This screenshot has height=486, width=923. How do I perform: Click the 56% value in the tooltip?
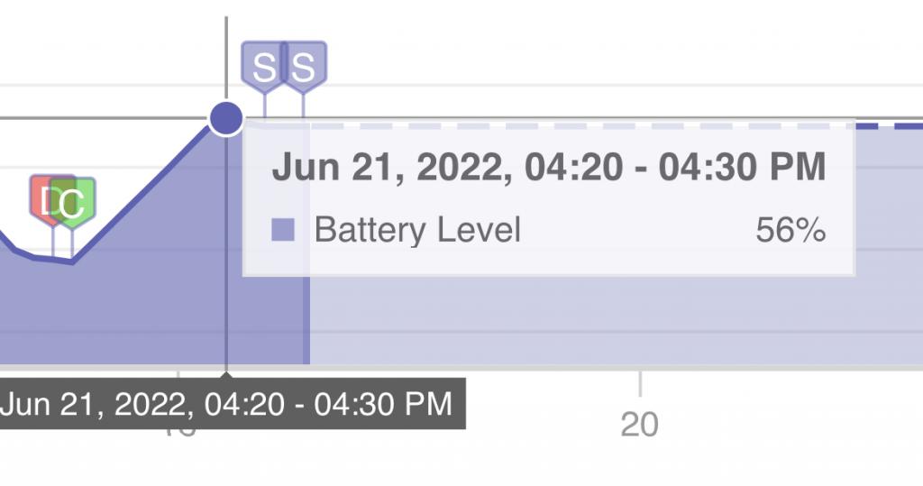tap(790, 230)
